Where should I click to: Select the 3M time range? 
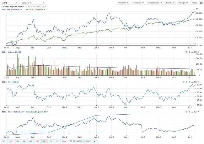click(x=24, y=141)
